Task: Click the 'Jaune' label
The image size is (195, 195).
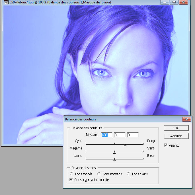Action: point(78,156)
